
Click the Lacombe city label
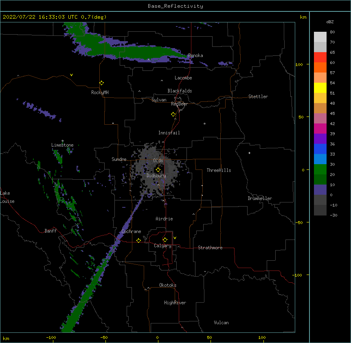point(183,78)
